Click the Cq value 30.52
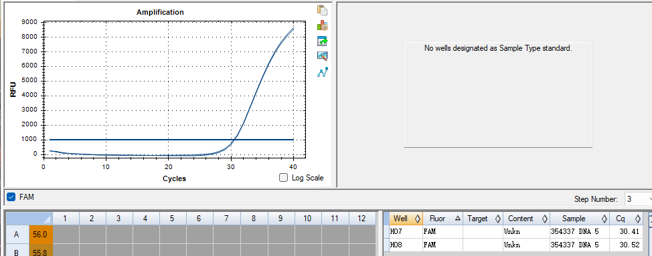This screenshot has height=256, width=652. point(626,245)
